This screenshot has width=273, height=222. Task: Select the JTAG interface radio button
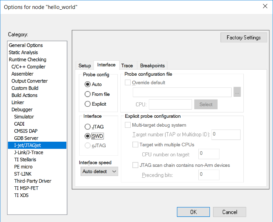tap(88, 127)
